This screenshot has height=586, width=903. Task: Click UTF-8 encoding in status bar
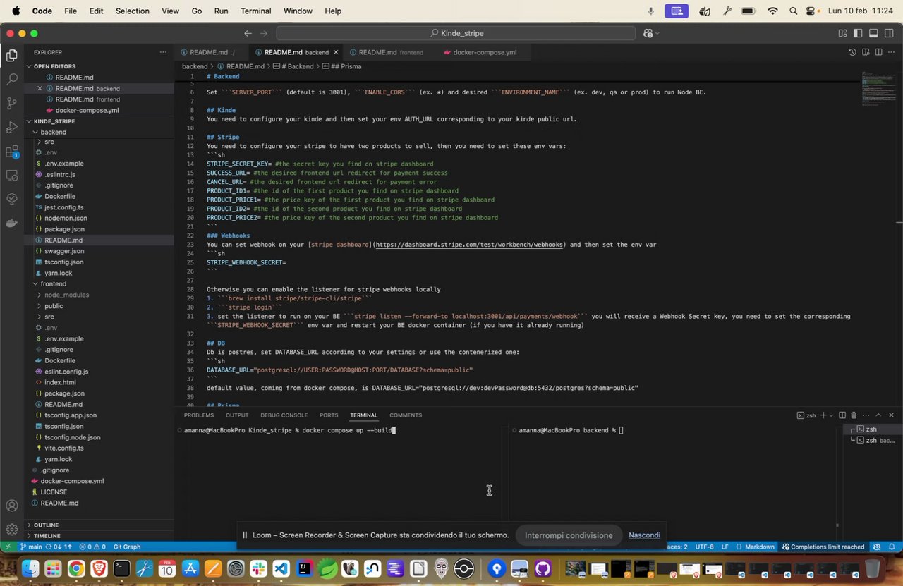705,547
